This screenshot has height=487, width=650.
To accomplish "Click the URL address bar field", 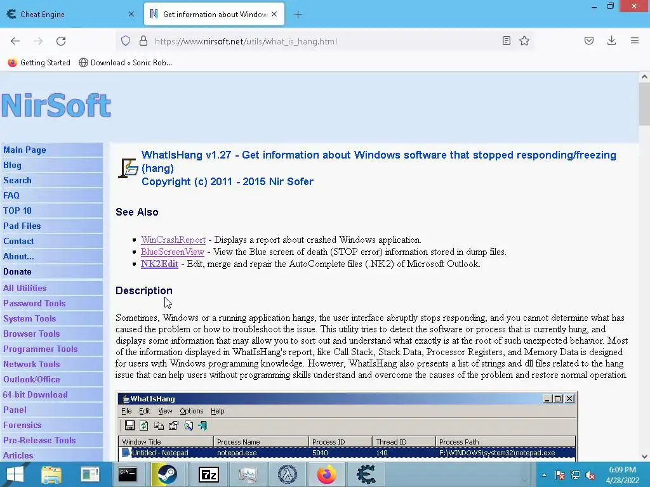I will coord(324,41).
